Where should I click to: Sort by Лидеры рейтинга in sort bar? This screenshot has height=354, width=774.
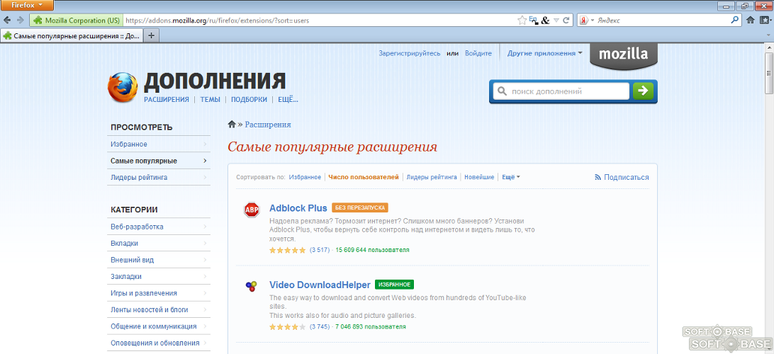(432, 177)
